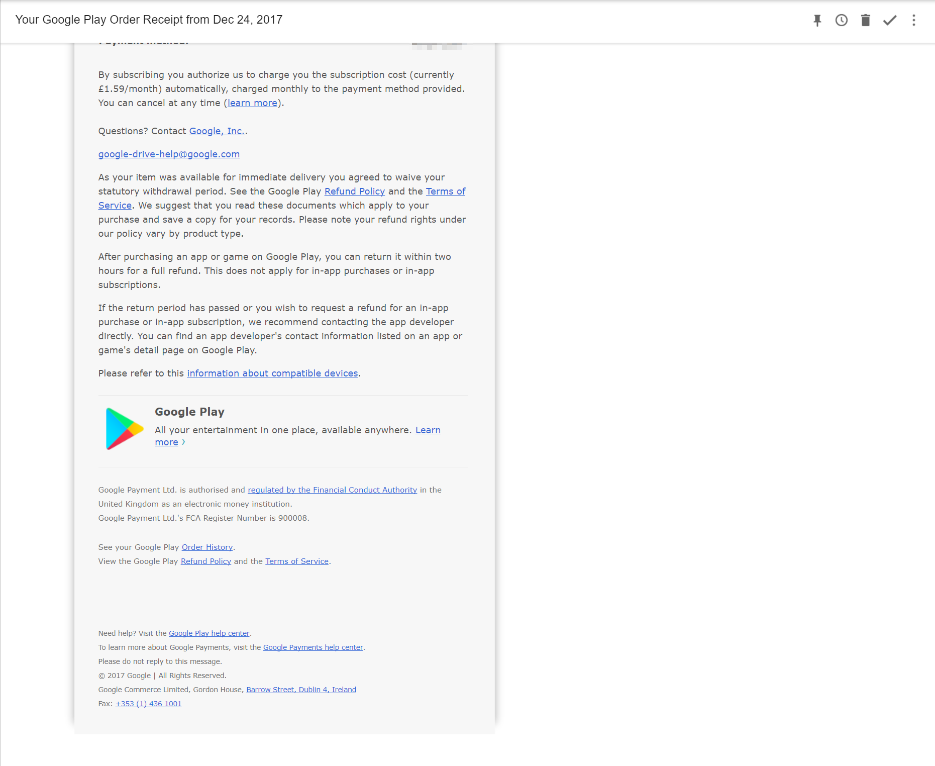Image resolution: width=935 pixels, height=766 pixels.
Task: Delete the email via the trash icon
Action: (x=866, y=20)
